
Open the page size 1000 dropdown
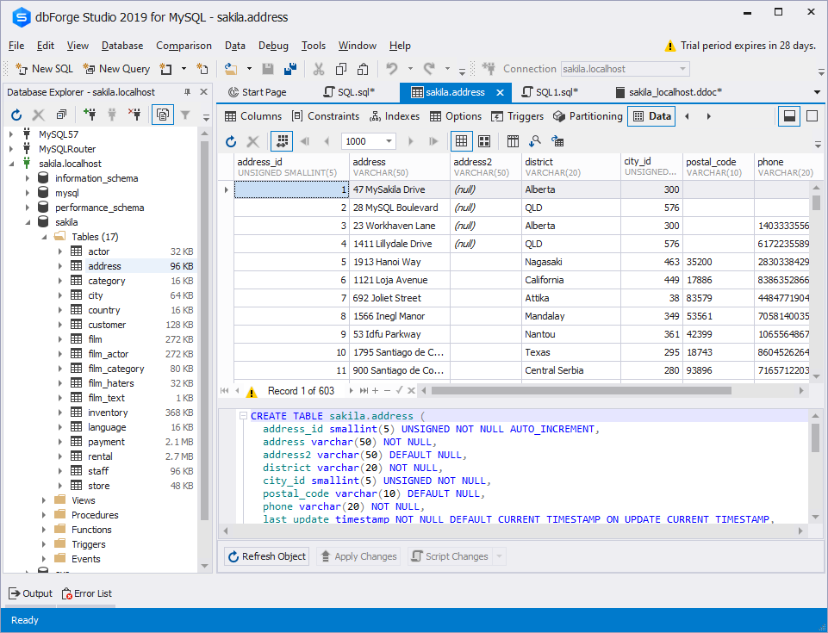(389, 141)
